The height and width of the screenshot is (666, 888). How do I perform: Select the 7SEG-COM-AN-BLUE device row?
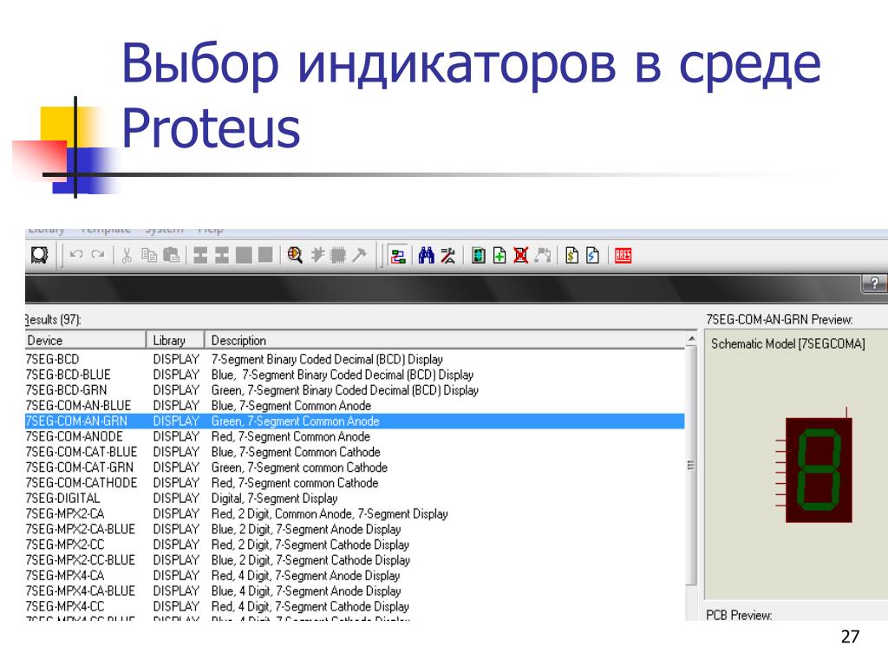pyautogui.click(x=355, y=406)
